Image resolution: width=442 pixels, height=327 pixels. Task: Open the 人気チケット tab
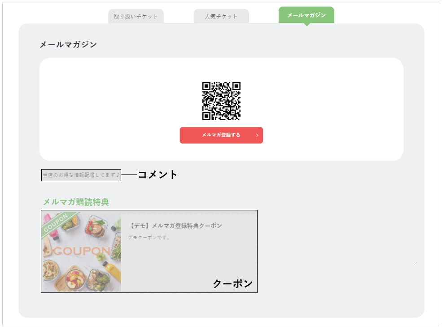pyautogui.click(x=221, y=16)
